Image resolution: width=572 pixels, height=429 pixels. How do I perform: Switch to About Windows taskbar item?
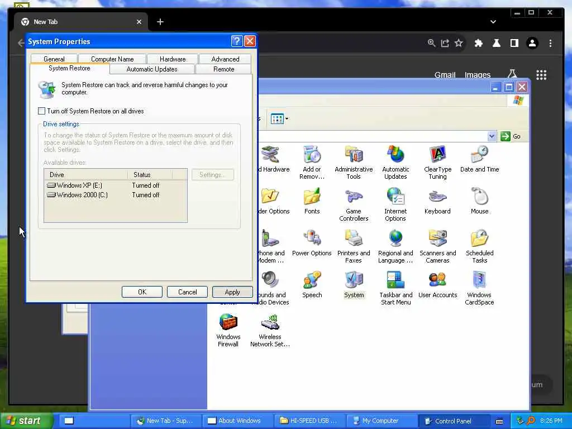(239, 421)
